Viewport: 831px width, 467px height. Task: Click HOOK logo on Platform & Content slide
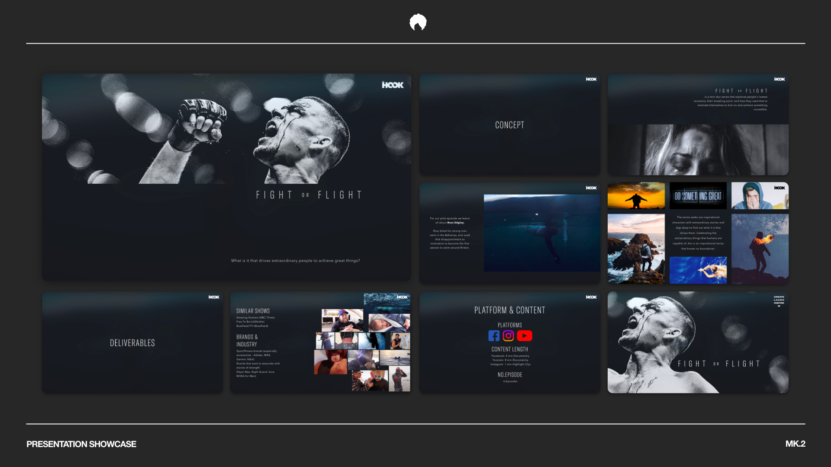coord(591,297)
